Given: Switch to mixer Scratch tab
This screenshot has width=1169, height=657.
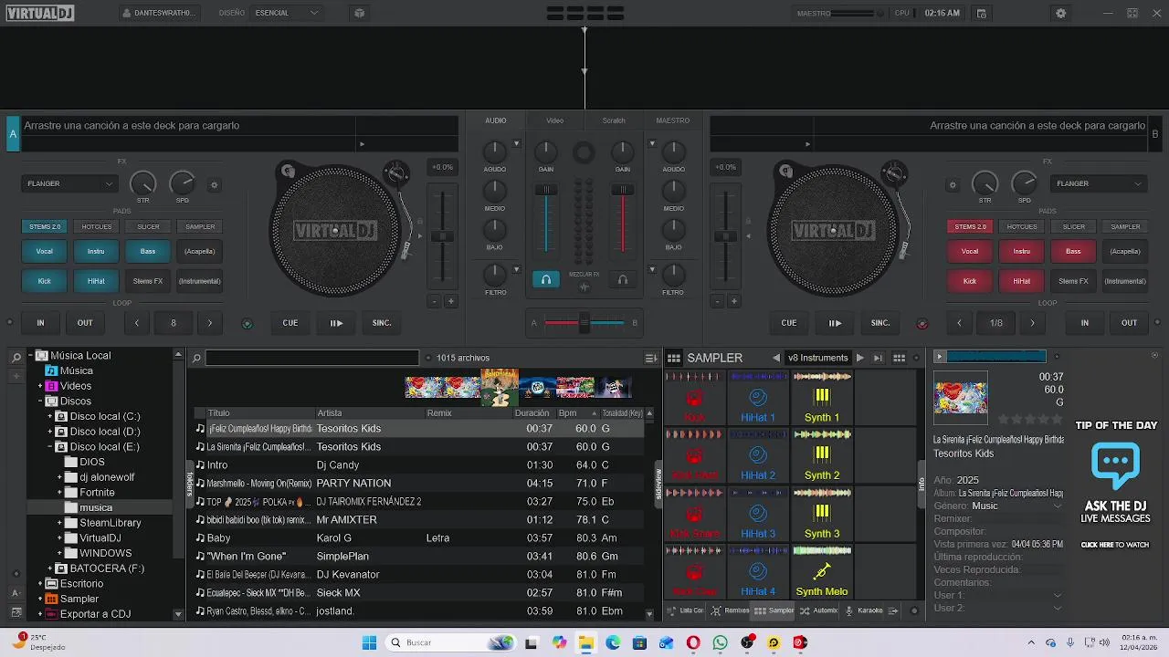Looking at the screenshot, I should [x=614, y=120].
